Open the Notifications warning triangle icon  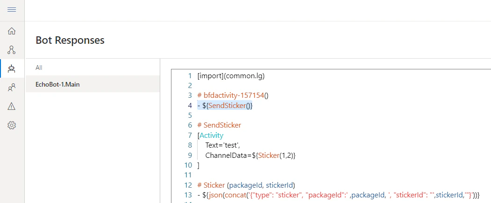point(12,107)
